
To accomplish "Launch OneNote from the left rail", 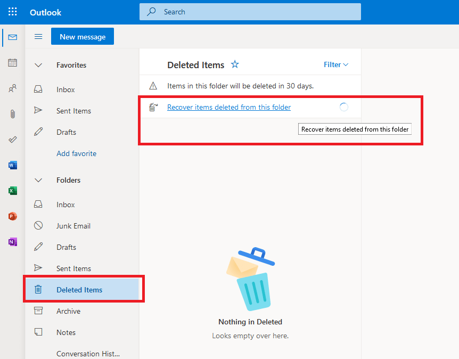I will [x=12, y=242].
